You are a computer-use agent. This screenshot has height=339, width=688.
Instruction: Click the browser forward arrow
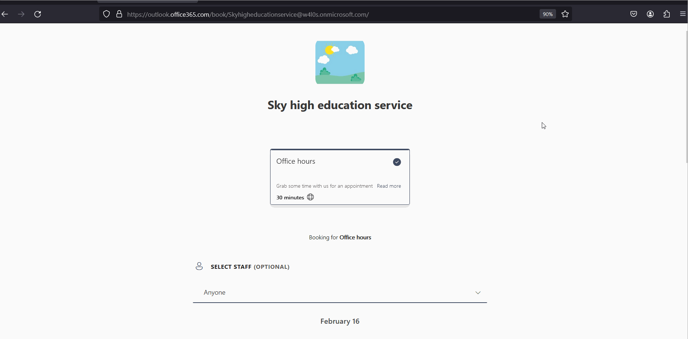tap(22, 14)
